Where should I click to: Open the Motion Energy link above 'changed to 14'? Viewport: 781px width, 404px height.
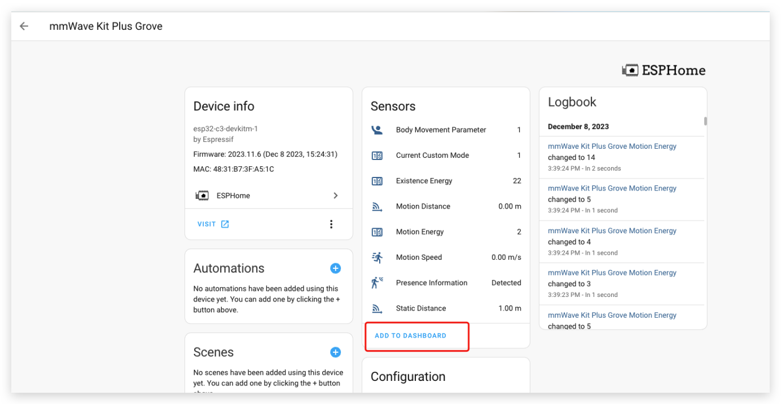click(x=612, y=146)
